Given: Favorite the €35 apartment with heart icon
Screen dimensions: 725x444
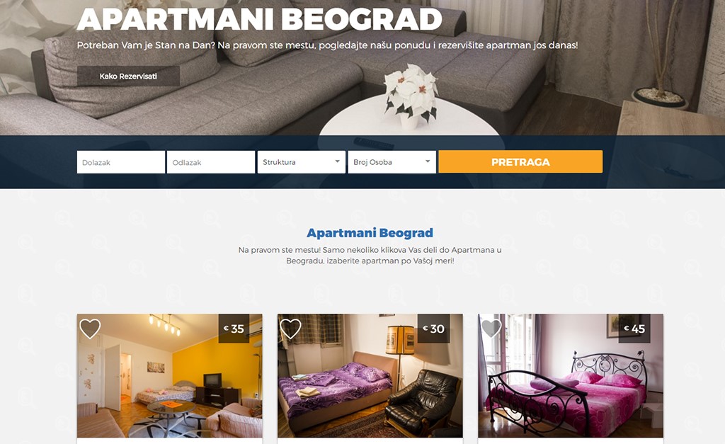Looking at the screenshot, I should 90,329.
